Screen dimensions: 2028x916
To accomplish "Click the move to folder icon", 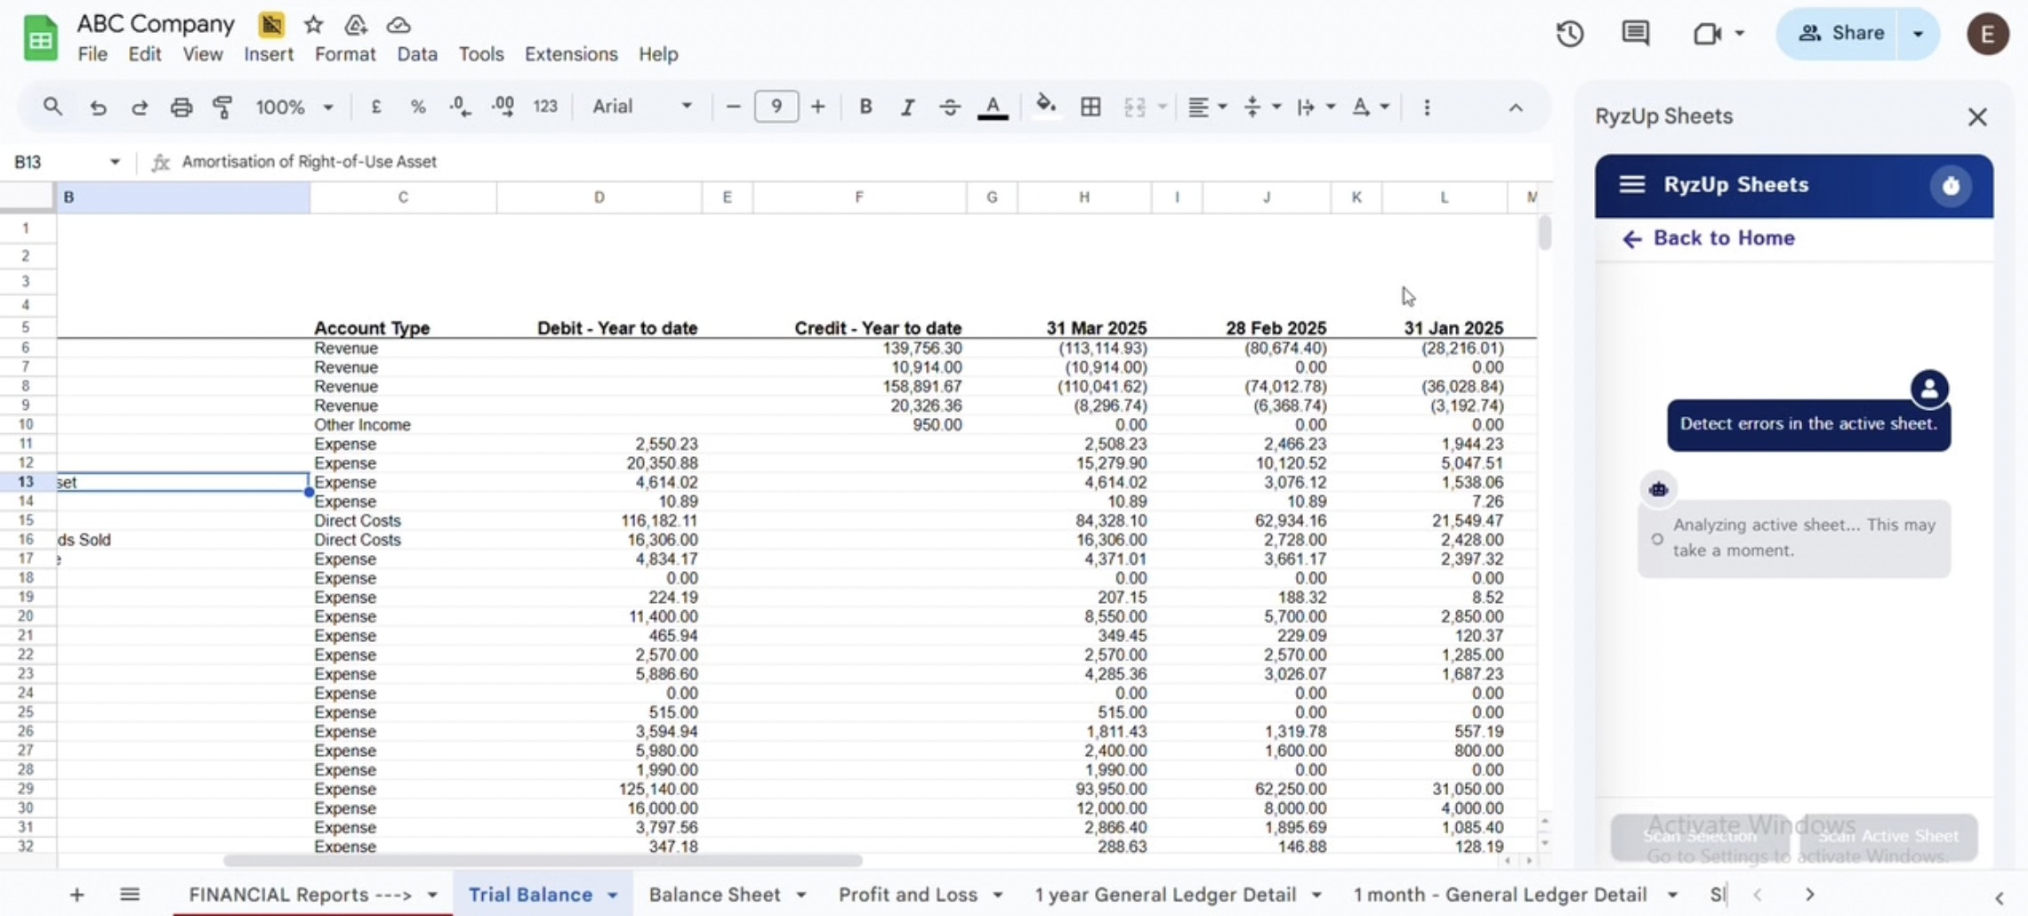I will 356,25.
